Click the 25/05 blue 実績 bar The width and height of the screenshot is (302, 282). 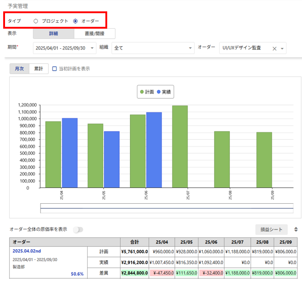[x=112, y=159]
